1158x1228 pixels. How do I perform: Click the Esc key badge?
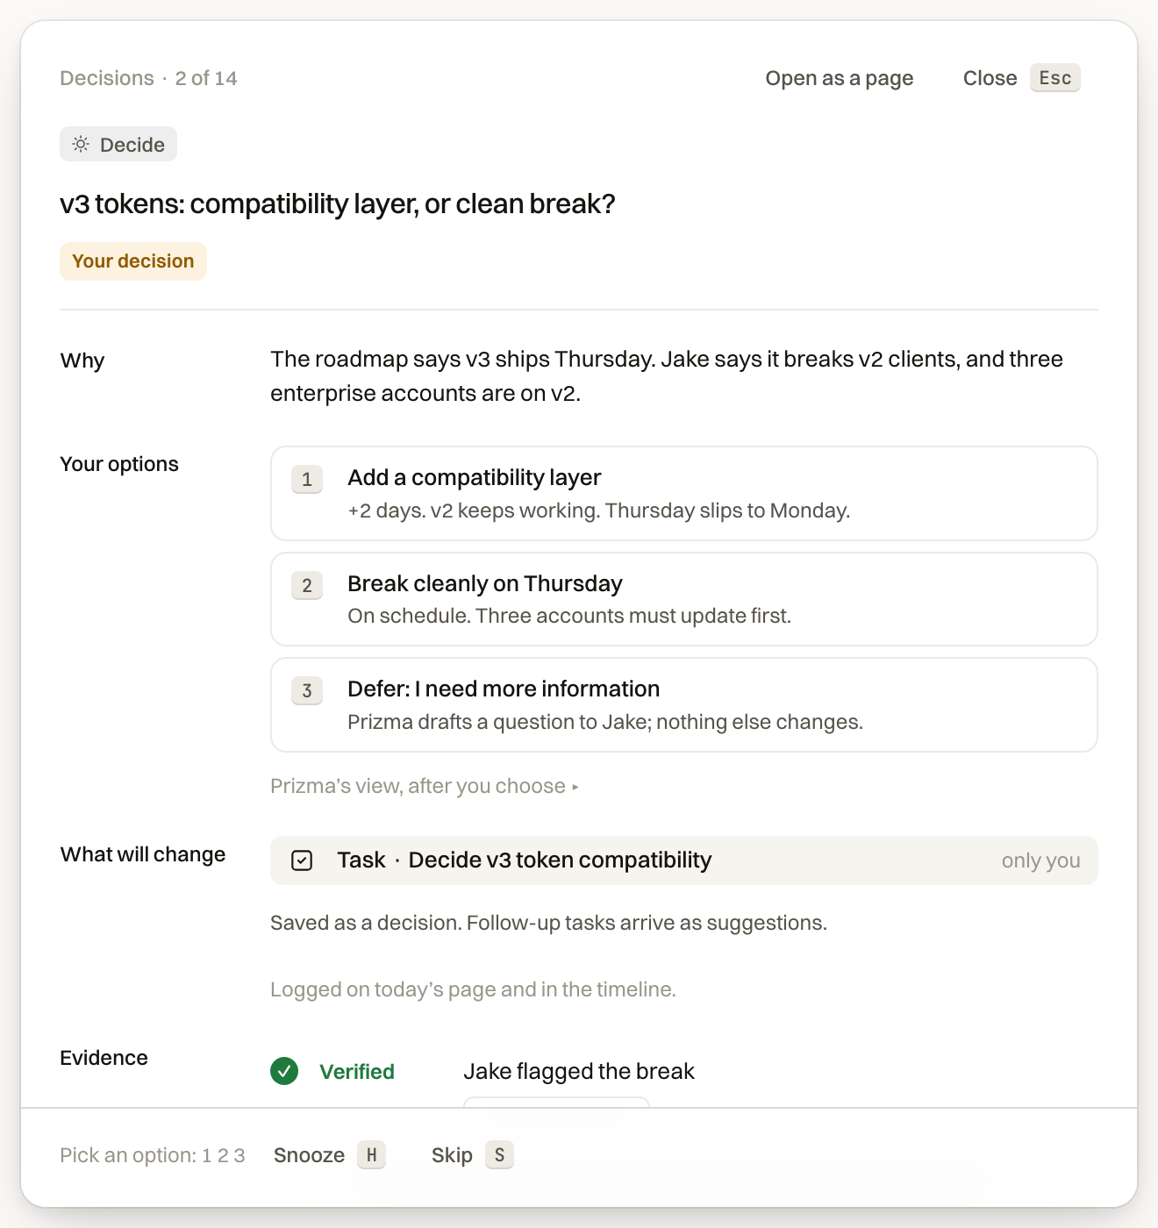[x=1055, y=78]
